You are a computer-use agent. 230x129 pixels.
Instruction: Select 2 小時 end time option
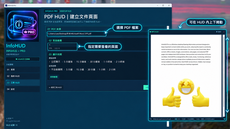coord(111,70)
